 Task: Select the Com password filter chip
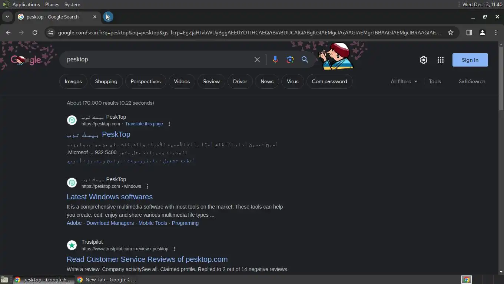(329, 81)
